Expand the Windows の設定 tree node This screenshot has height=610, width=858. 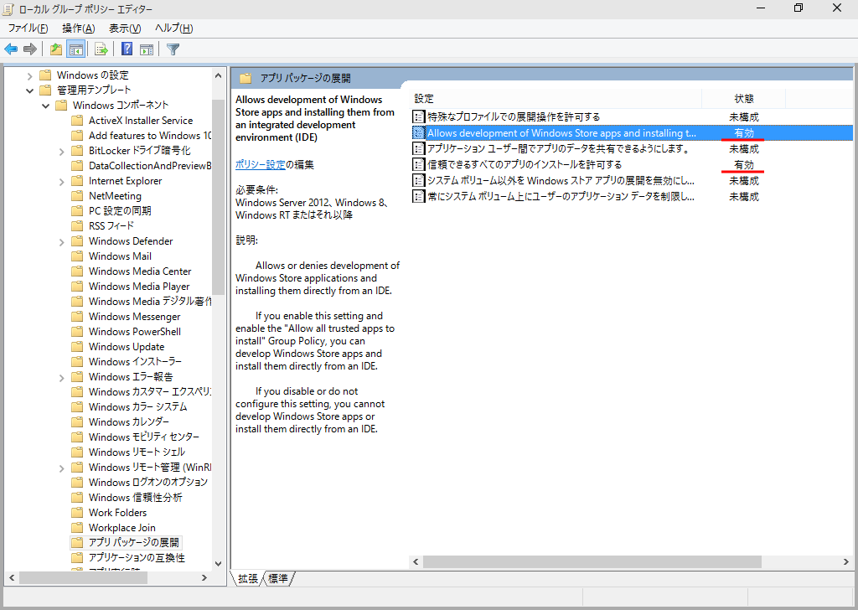point(30,75)
